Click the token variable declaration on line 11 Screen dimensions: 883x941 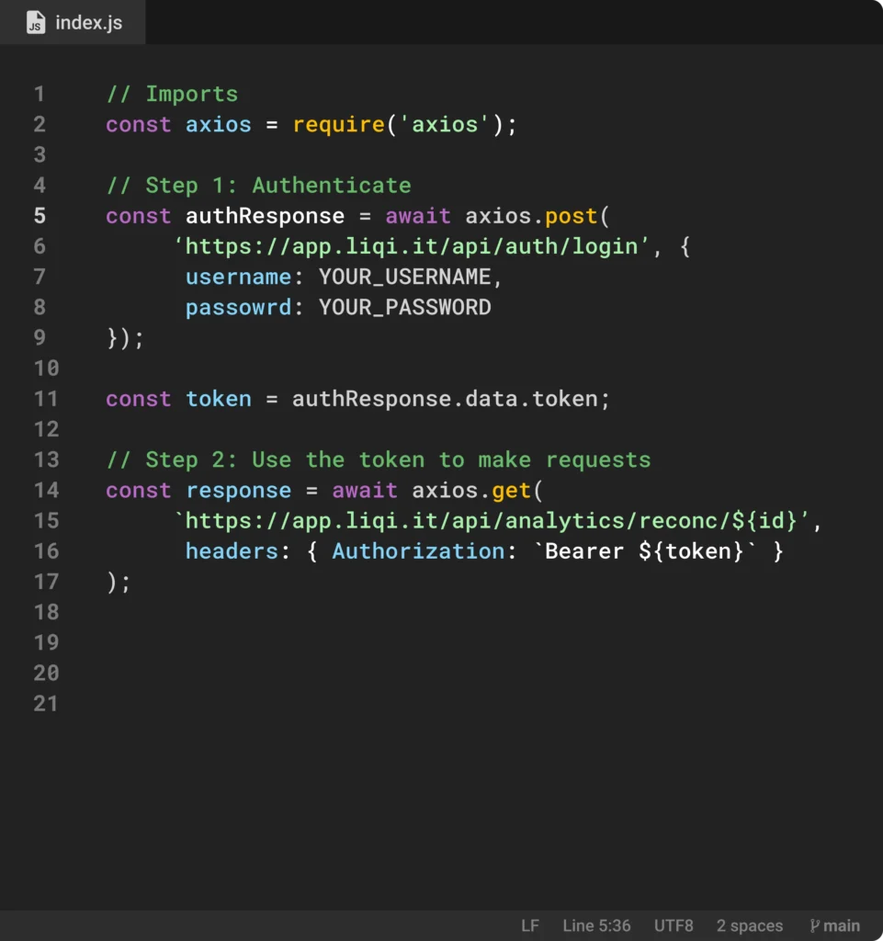pyautogui.click(x=218, y=399)
